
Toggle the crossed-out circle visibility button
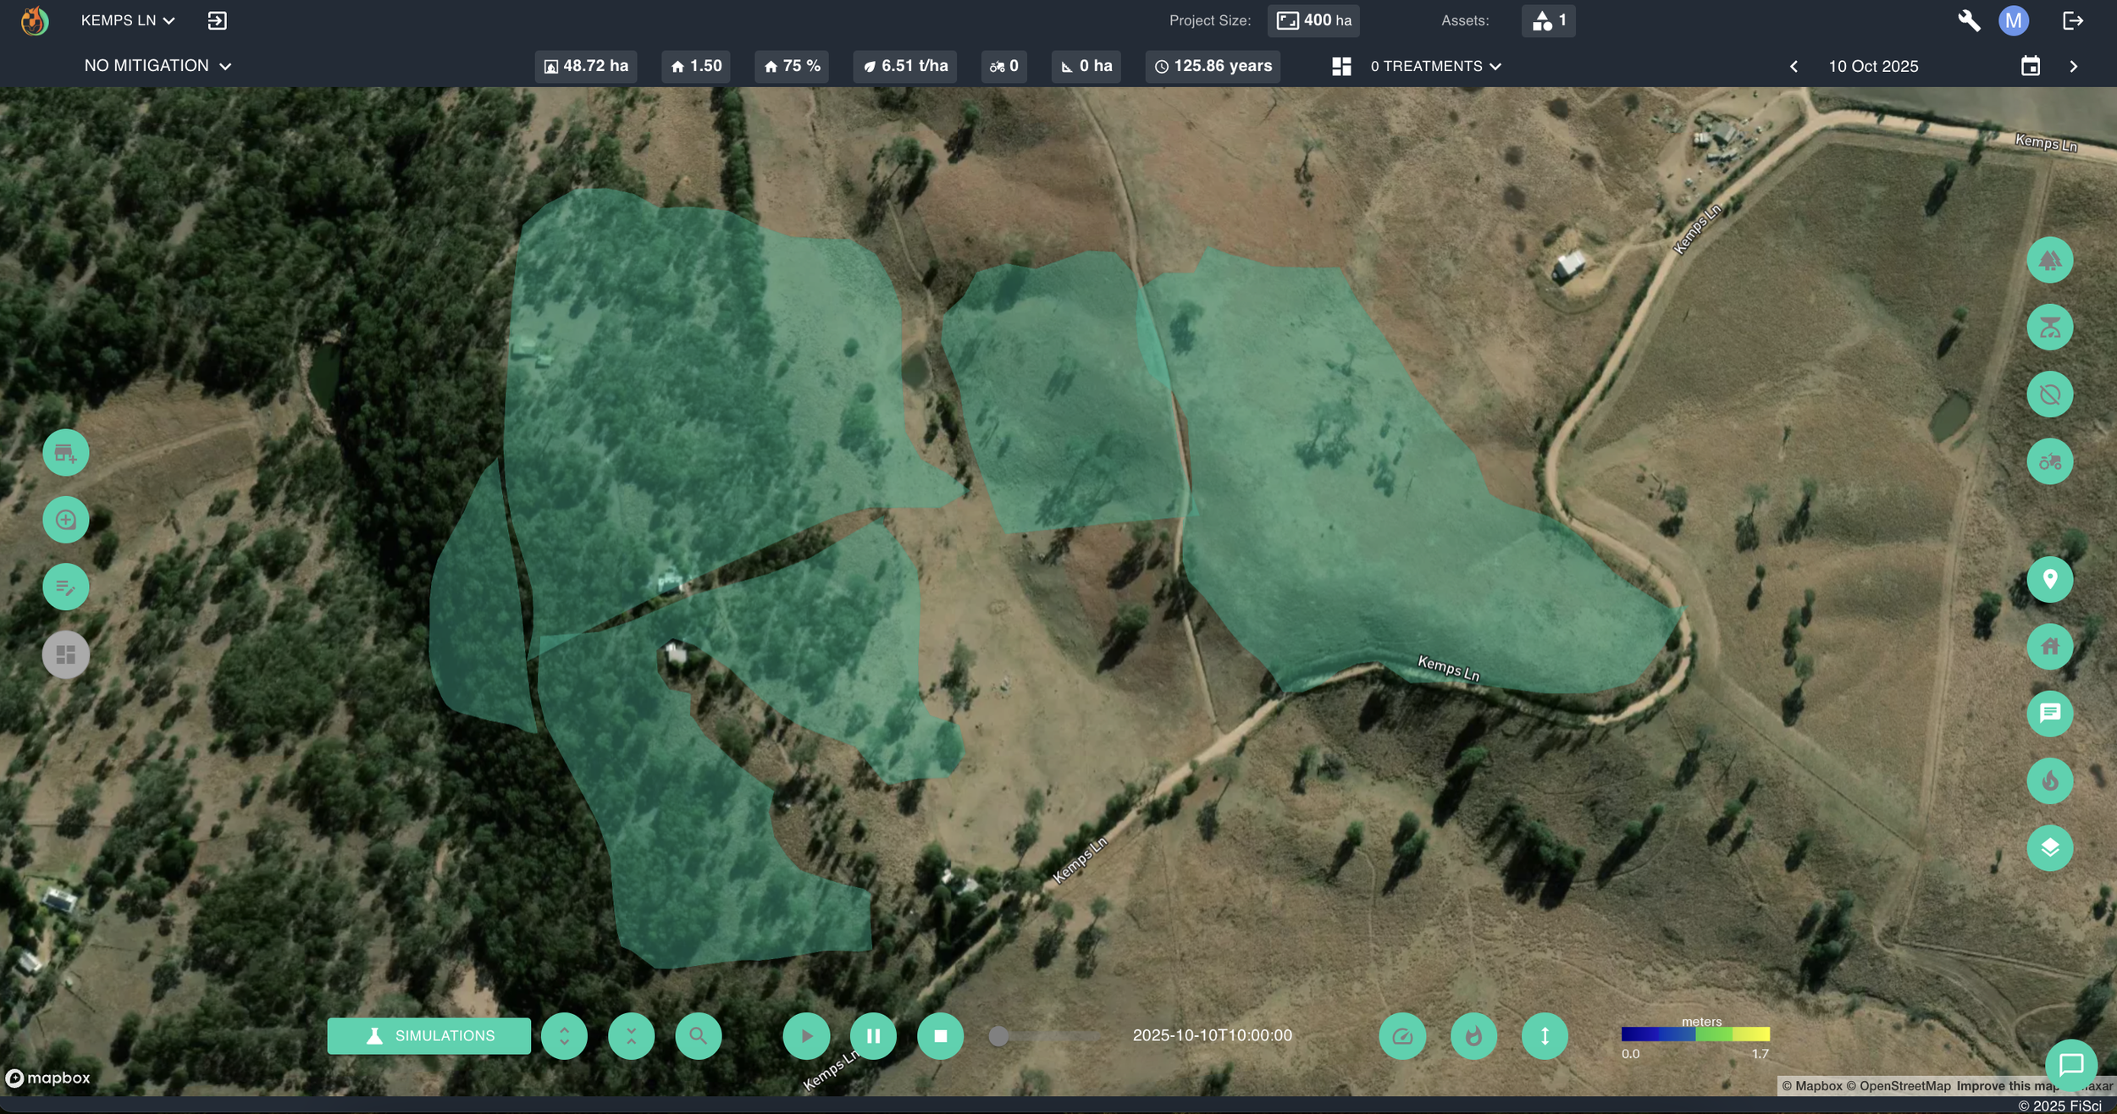(x=2049, y=394)
